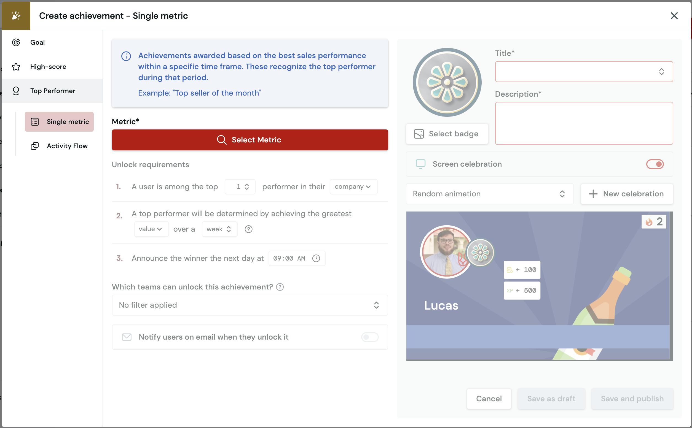Open the value type dropdown
The width and height of the screenshot is (692, 428).
click(151, 229)
